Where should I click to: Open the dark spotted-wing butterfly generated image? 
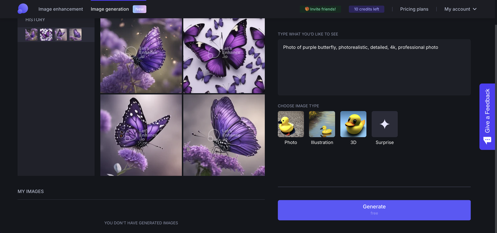tap(141, 135)
